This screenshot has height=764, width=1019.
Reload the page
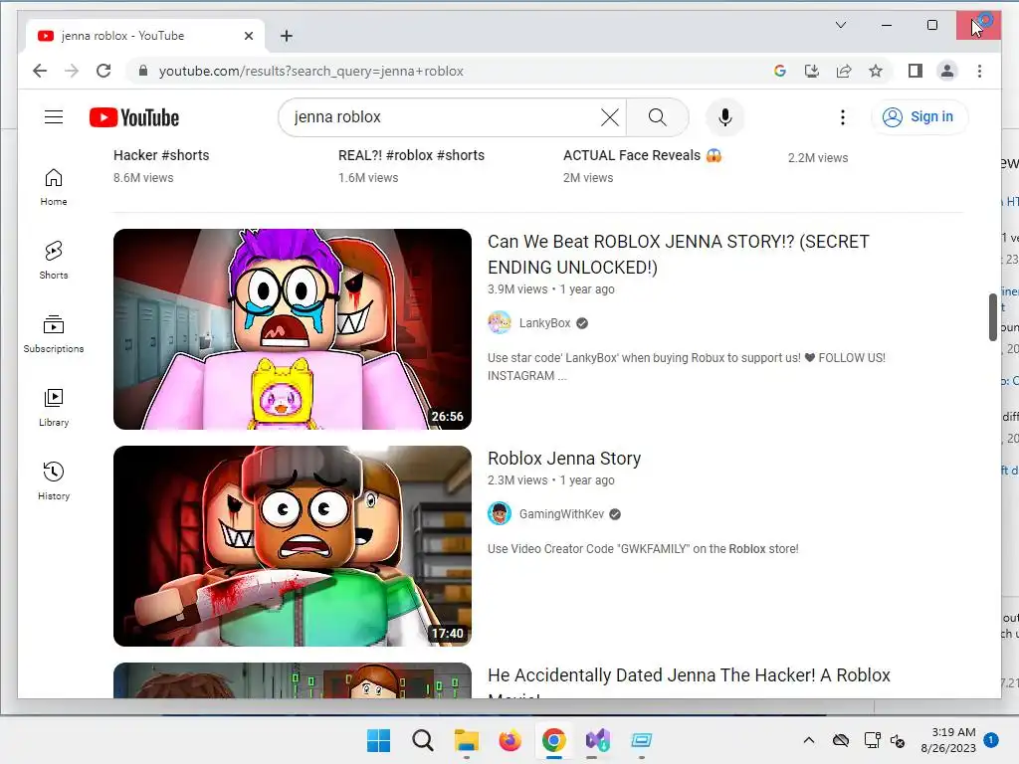(103, 71)
